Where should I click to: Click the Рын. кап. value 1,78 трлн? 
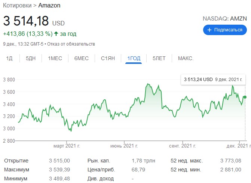(143, 161)
